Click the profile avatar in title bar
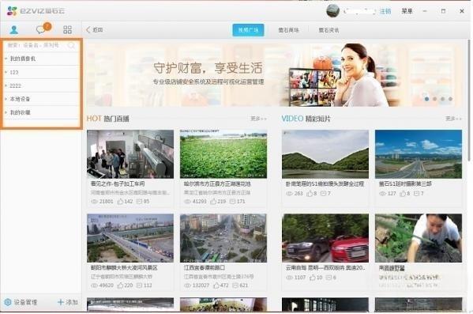Image resolution: width=473 pixels, height=314 pixels. [x=333, y=11]
